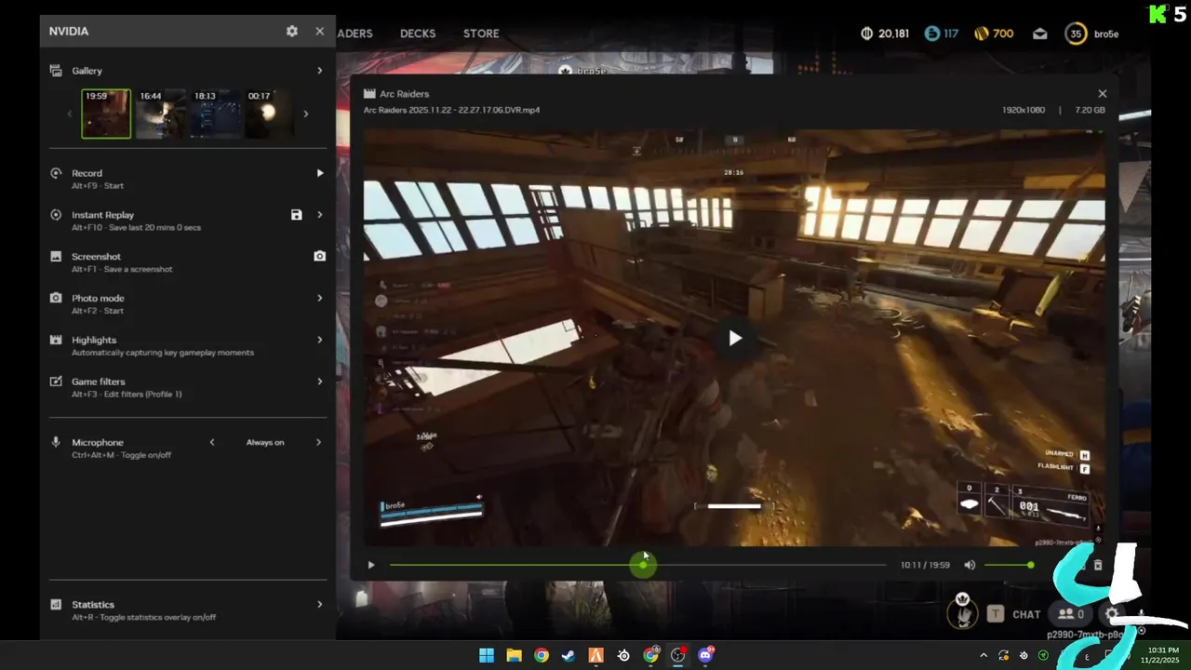Expand Statistics options arrow
Screen dimensions: 1191x670
tap(319, 605)
